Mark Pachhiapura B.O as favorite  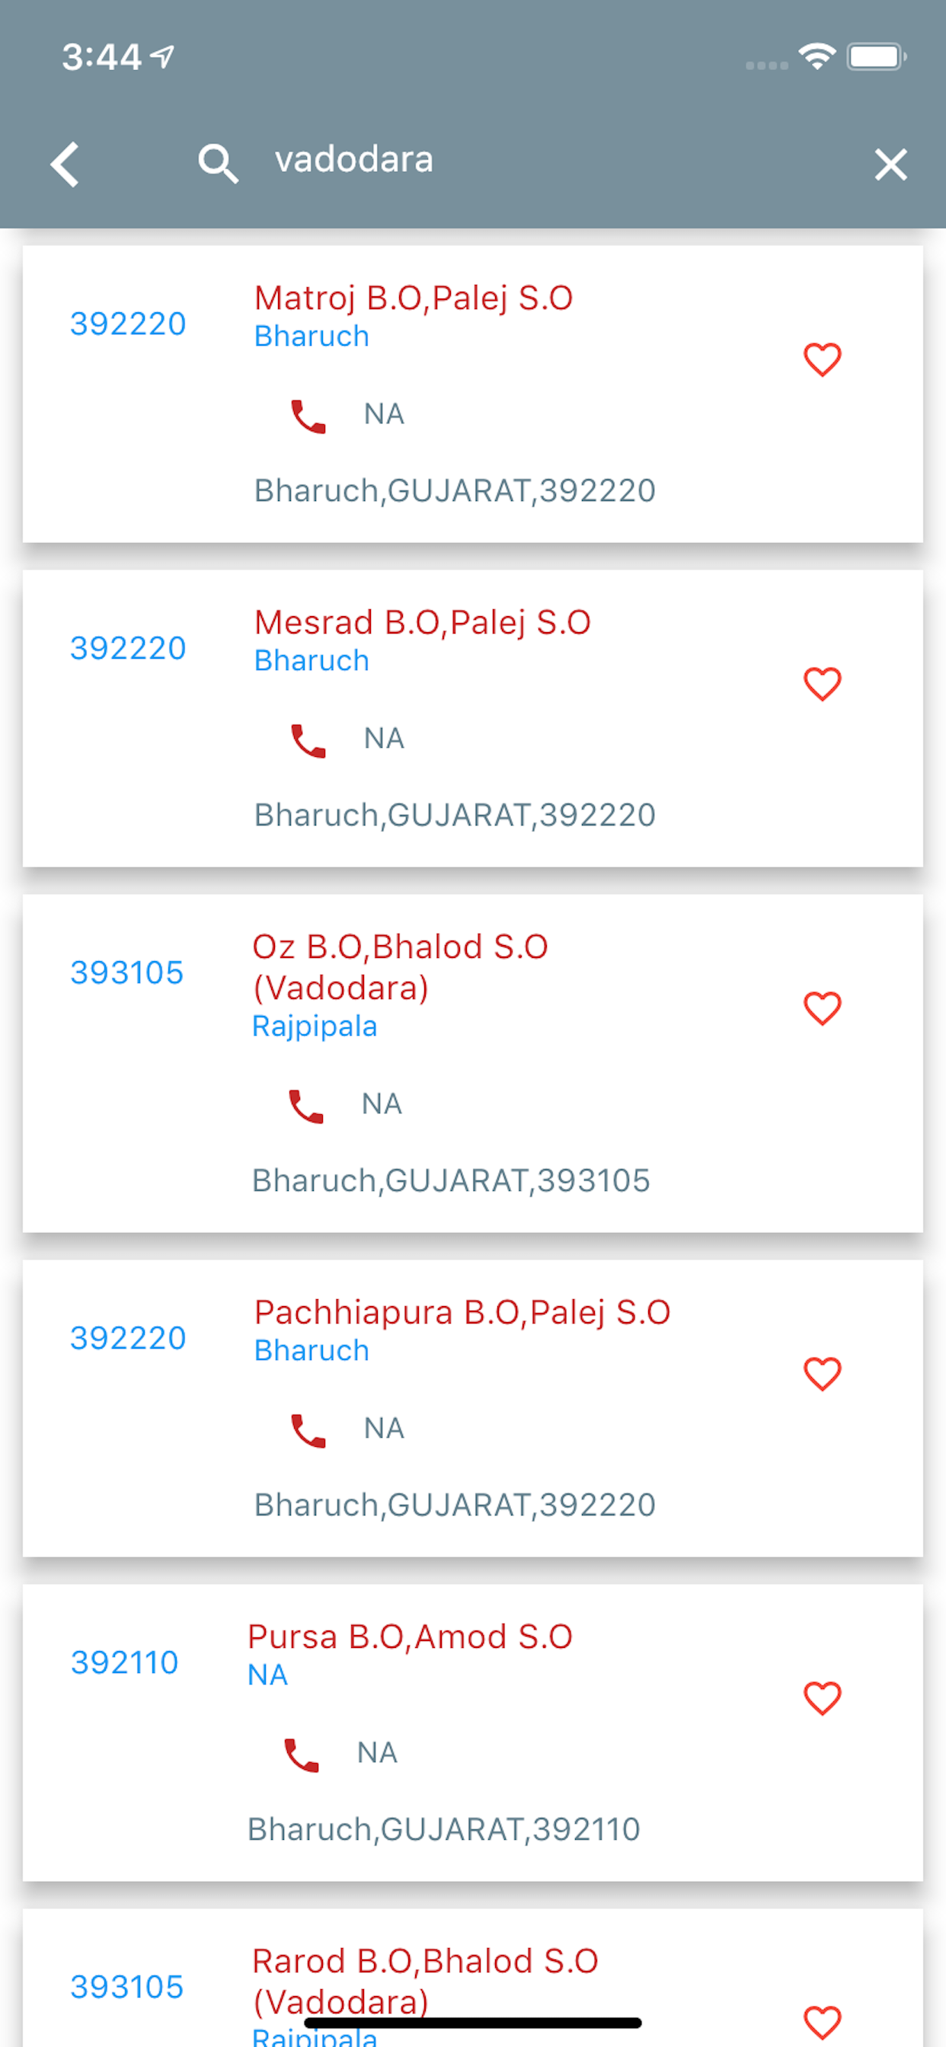pyautogui.click(x=822, y=1374)
